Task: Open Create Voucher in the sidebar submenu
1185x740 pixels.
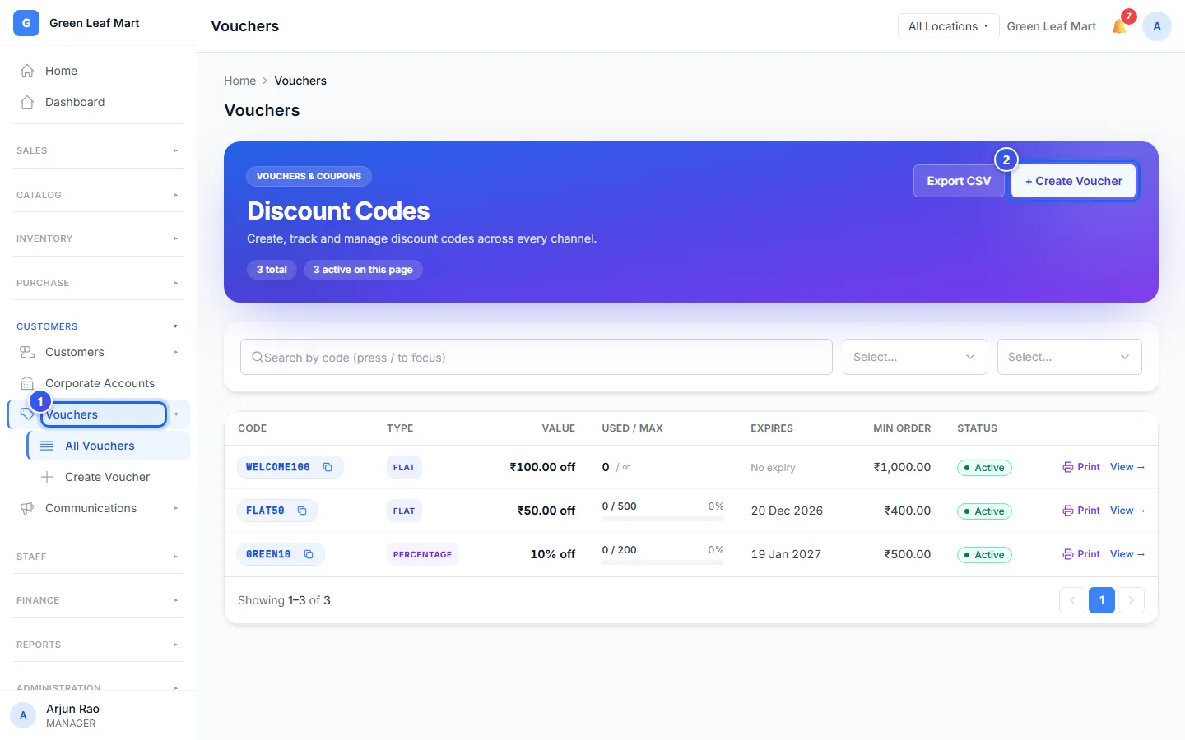Action: [x=109, y=477]
